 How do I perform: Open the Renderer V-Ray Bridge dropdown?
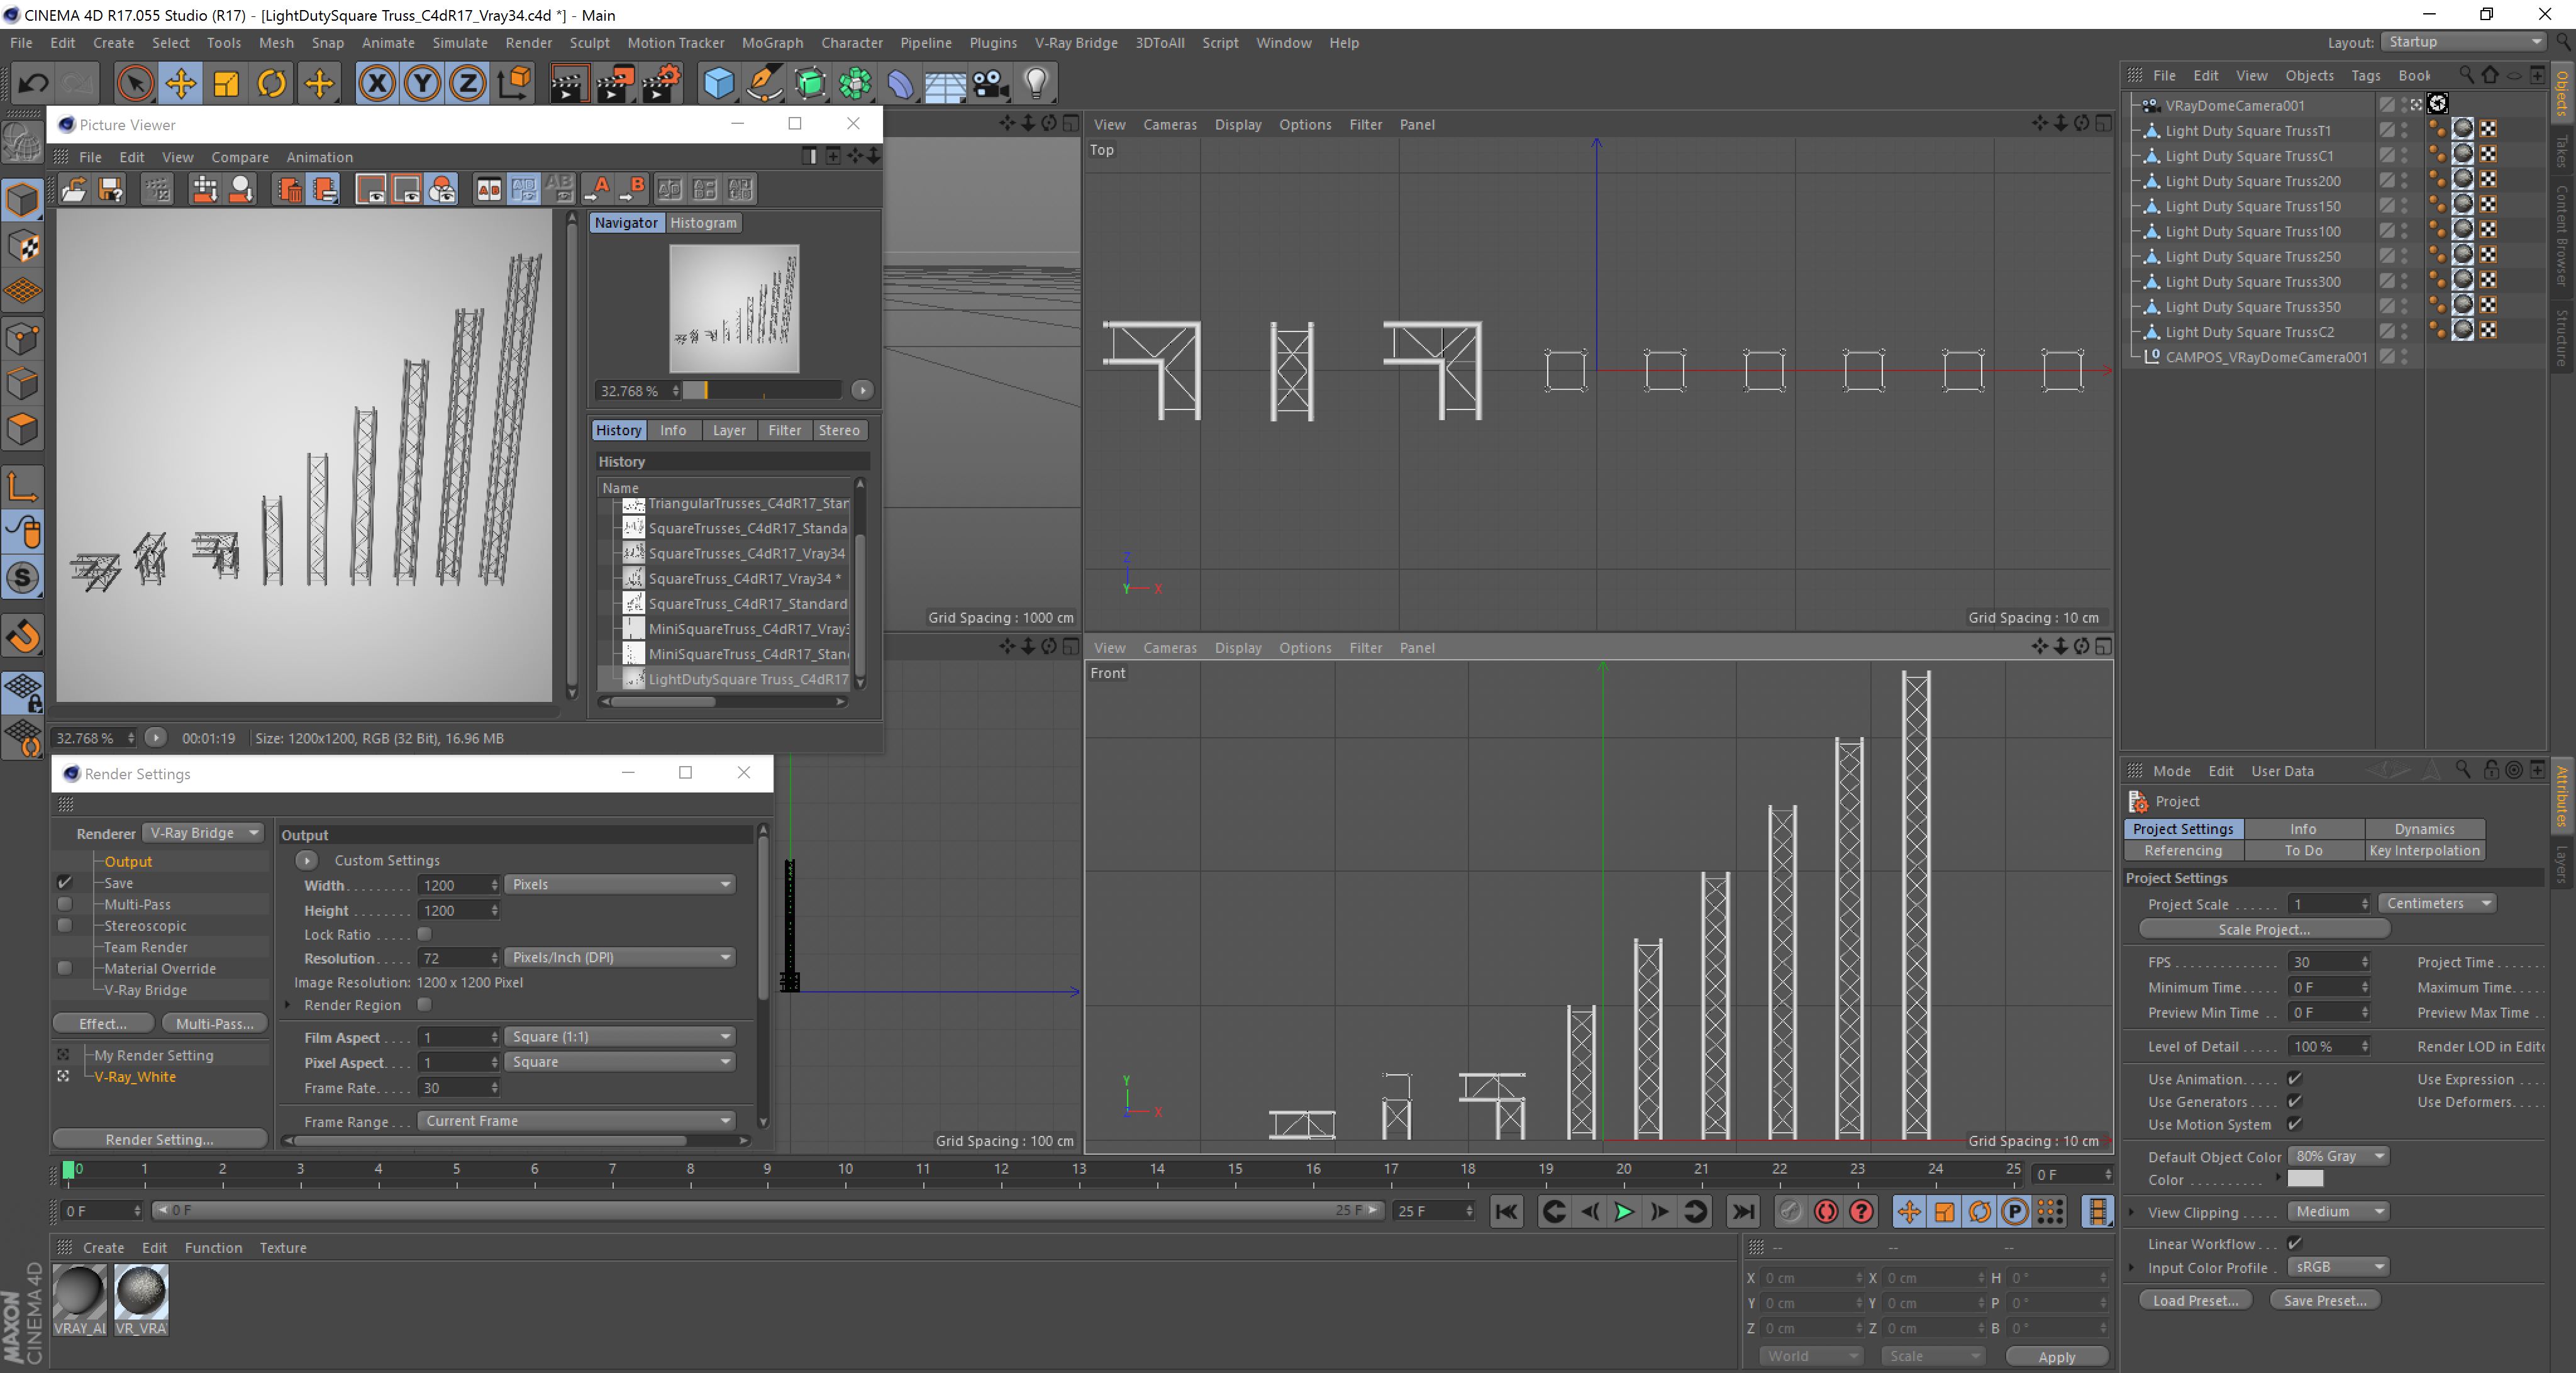(x=204, y=833)
